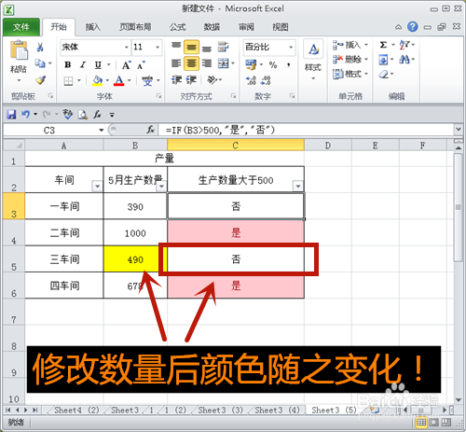Open the 车间 column filter dropdown
The image size is (466, 432).
(x=97, y=187)
